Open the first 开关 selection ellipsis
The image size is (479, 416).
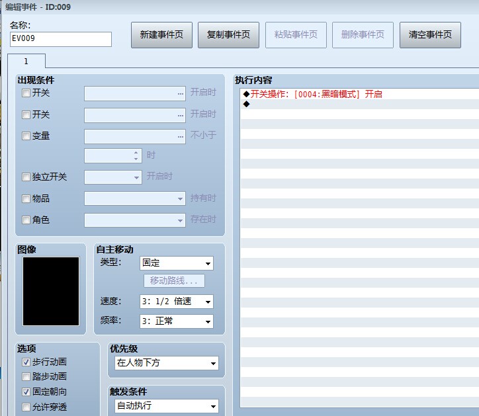(181, 93)
